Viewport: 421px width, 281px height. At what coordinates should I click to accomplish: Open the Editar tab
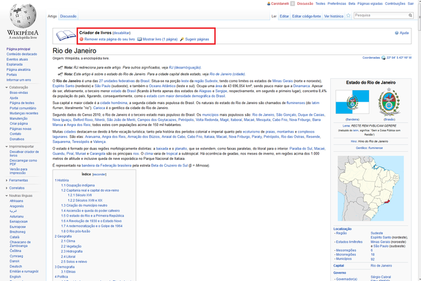click(284, 16)
